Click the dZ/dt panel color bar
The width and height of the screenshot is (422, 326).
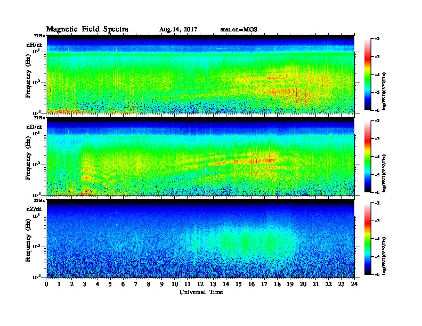367,239
